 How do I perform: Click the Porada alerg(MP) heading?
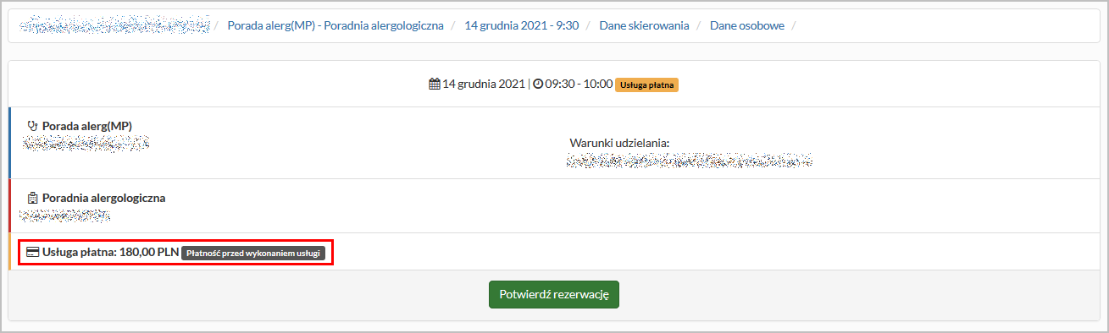click(87, 126)
